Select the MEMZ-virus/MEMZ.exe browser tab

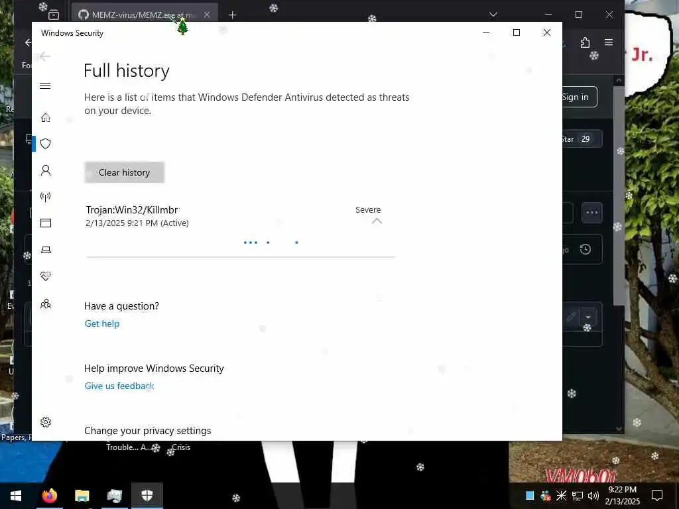click(144, 15)
